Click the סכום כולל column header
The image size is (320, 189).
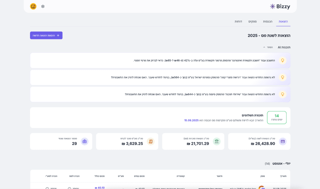[100, 176]
